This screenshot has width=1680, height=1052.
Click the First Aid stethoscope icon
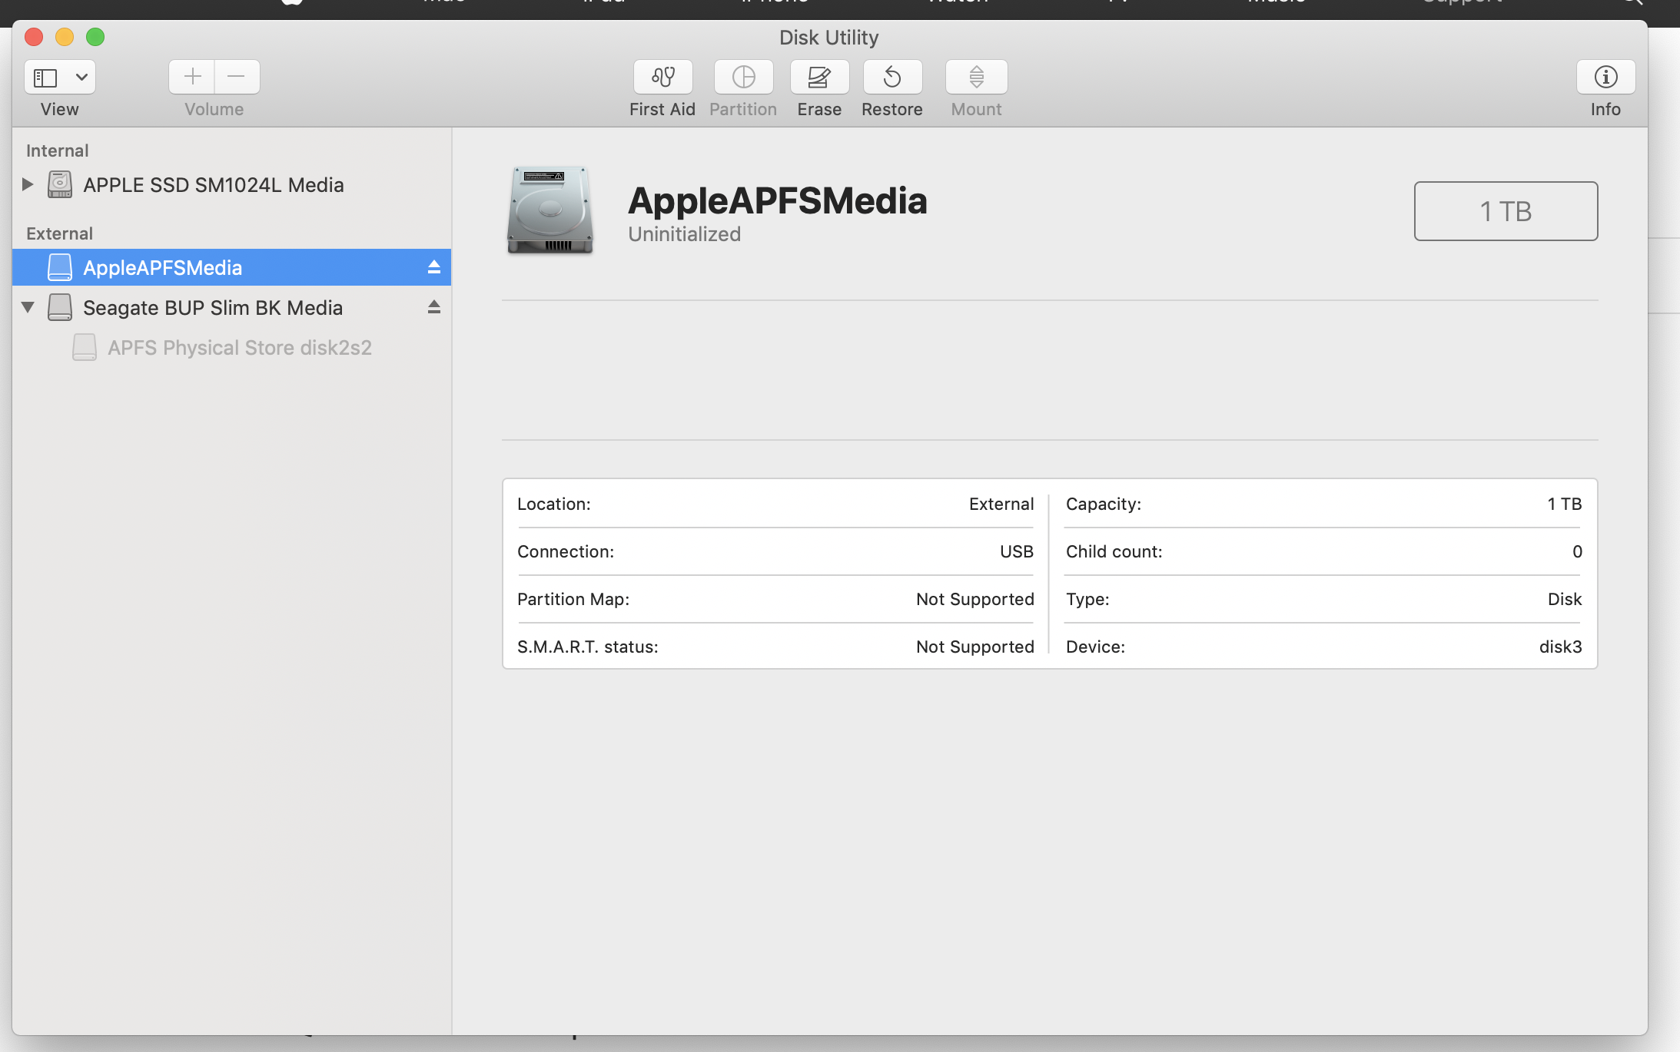[662, 77]
